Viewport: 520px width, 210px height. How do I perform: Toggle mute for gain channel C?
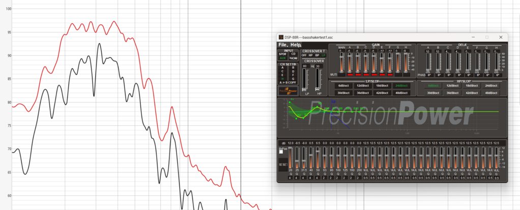(366, 75)
